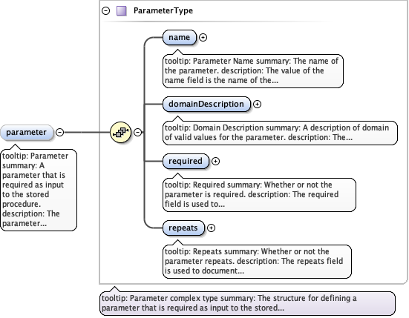Collapse the ParameterType box
Image resolution: width=409 pixels, height=318 pixels.
pos(105,10)
